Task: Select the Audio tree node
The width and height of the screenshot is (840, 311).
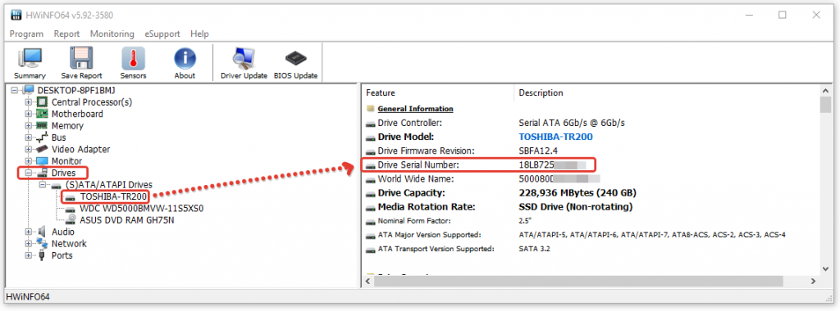Action: pyautogui.click(x=62, y=232)
